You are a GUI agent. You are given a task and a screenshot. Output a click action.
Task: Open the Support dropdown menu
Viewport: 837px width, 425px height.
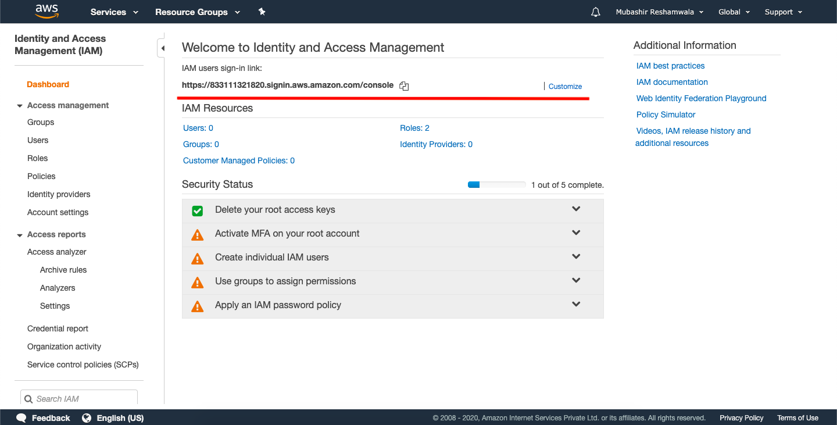click(x=784, y=12)
